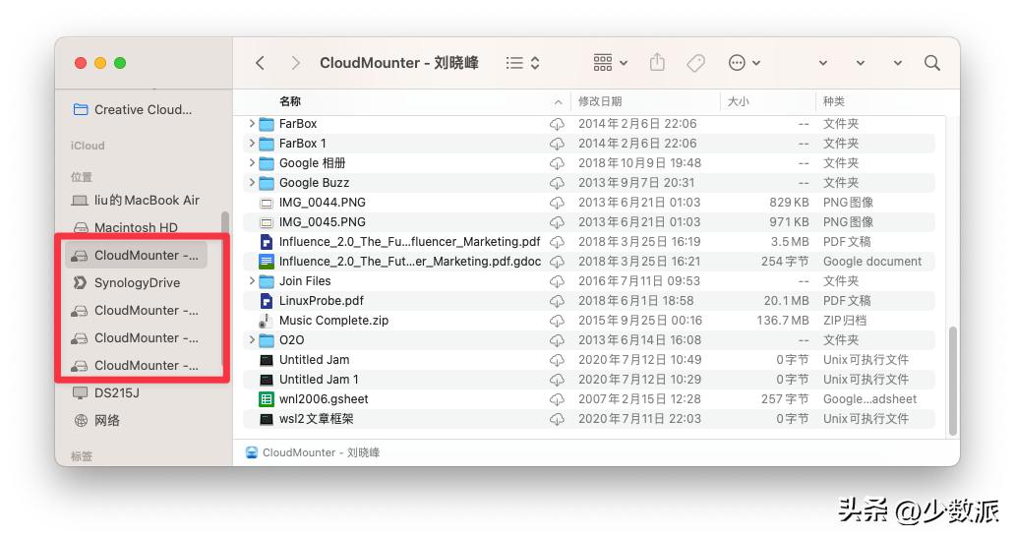Click the file list vertical scrollbar
This screenshot has width=1015, height=539.
click(x=952, y=381)
